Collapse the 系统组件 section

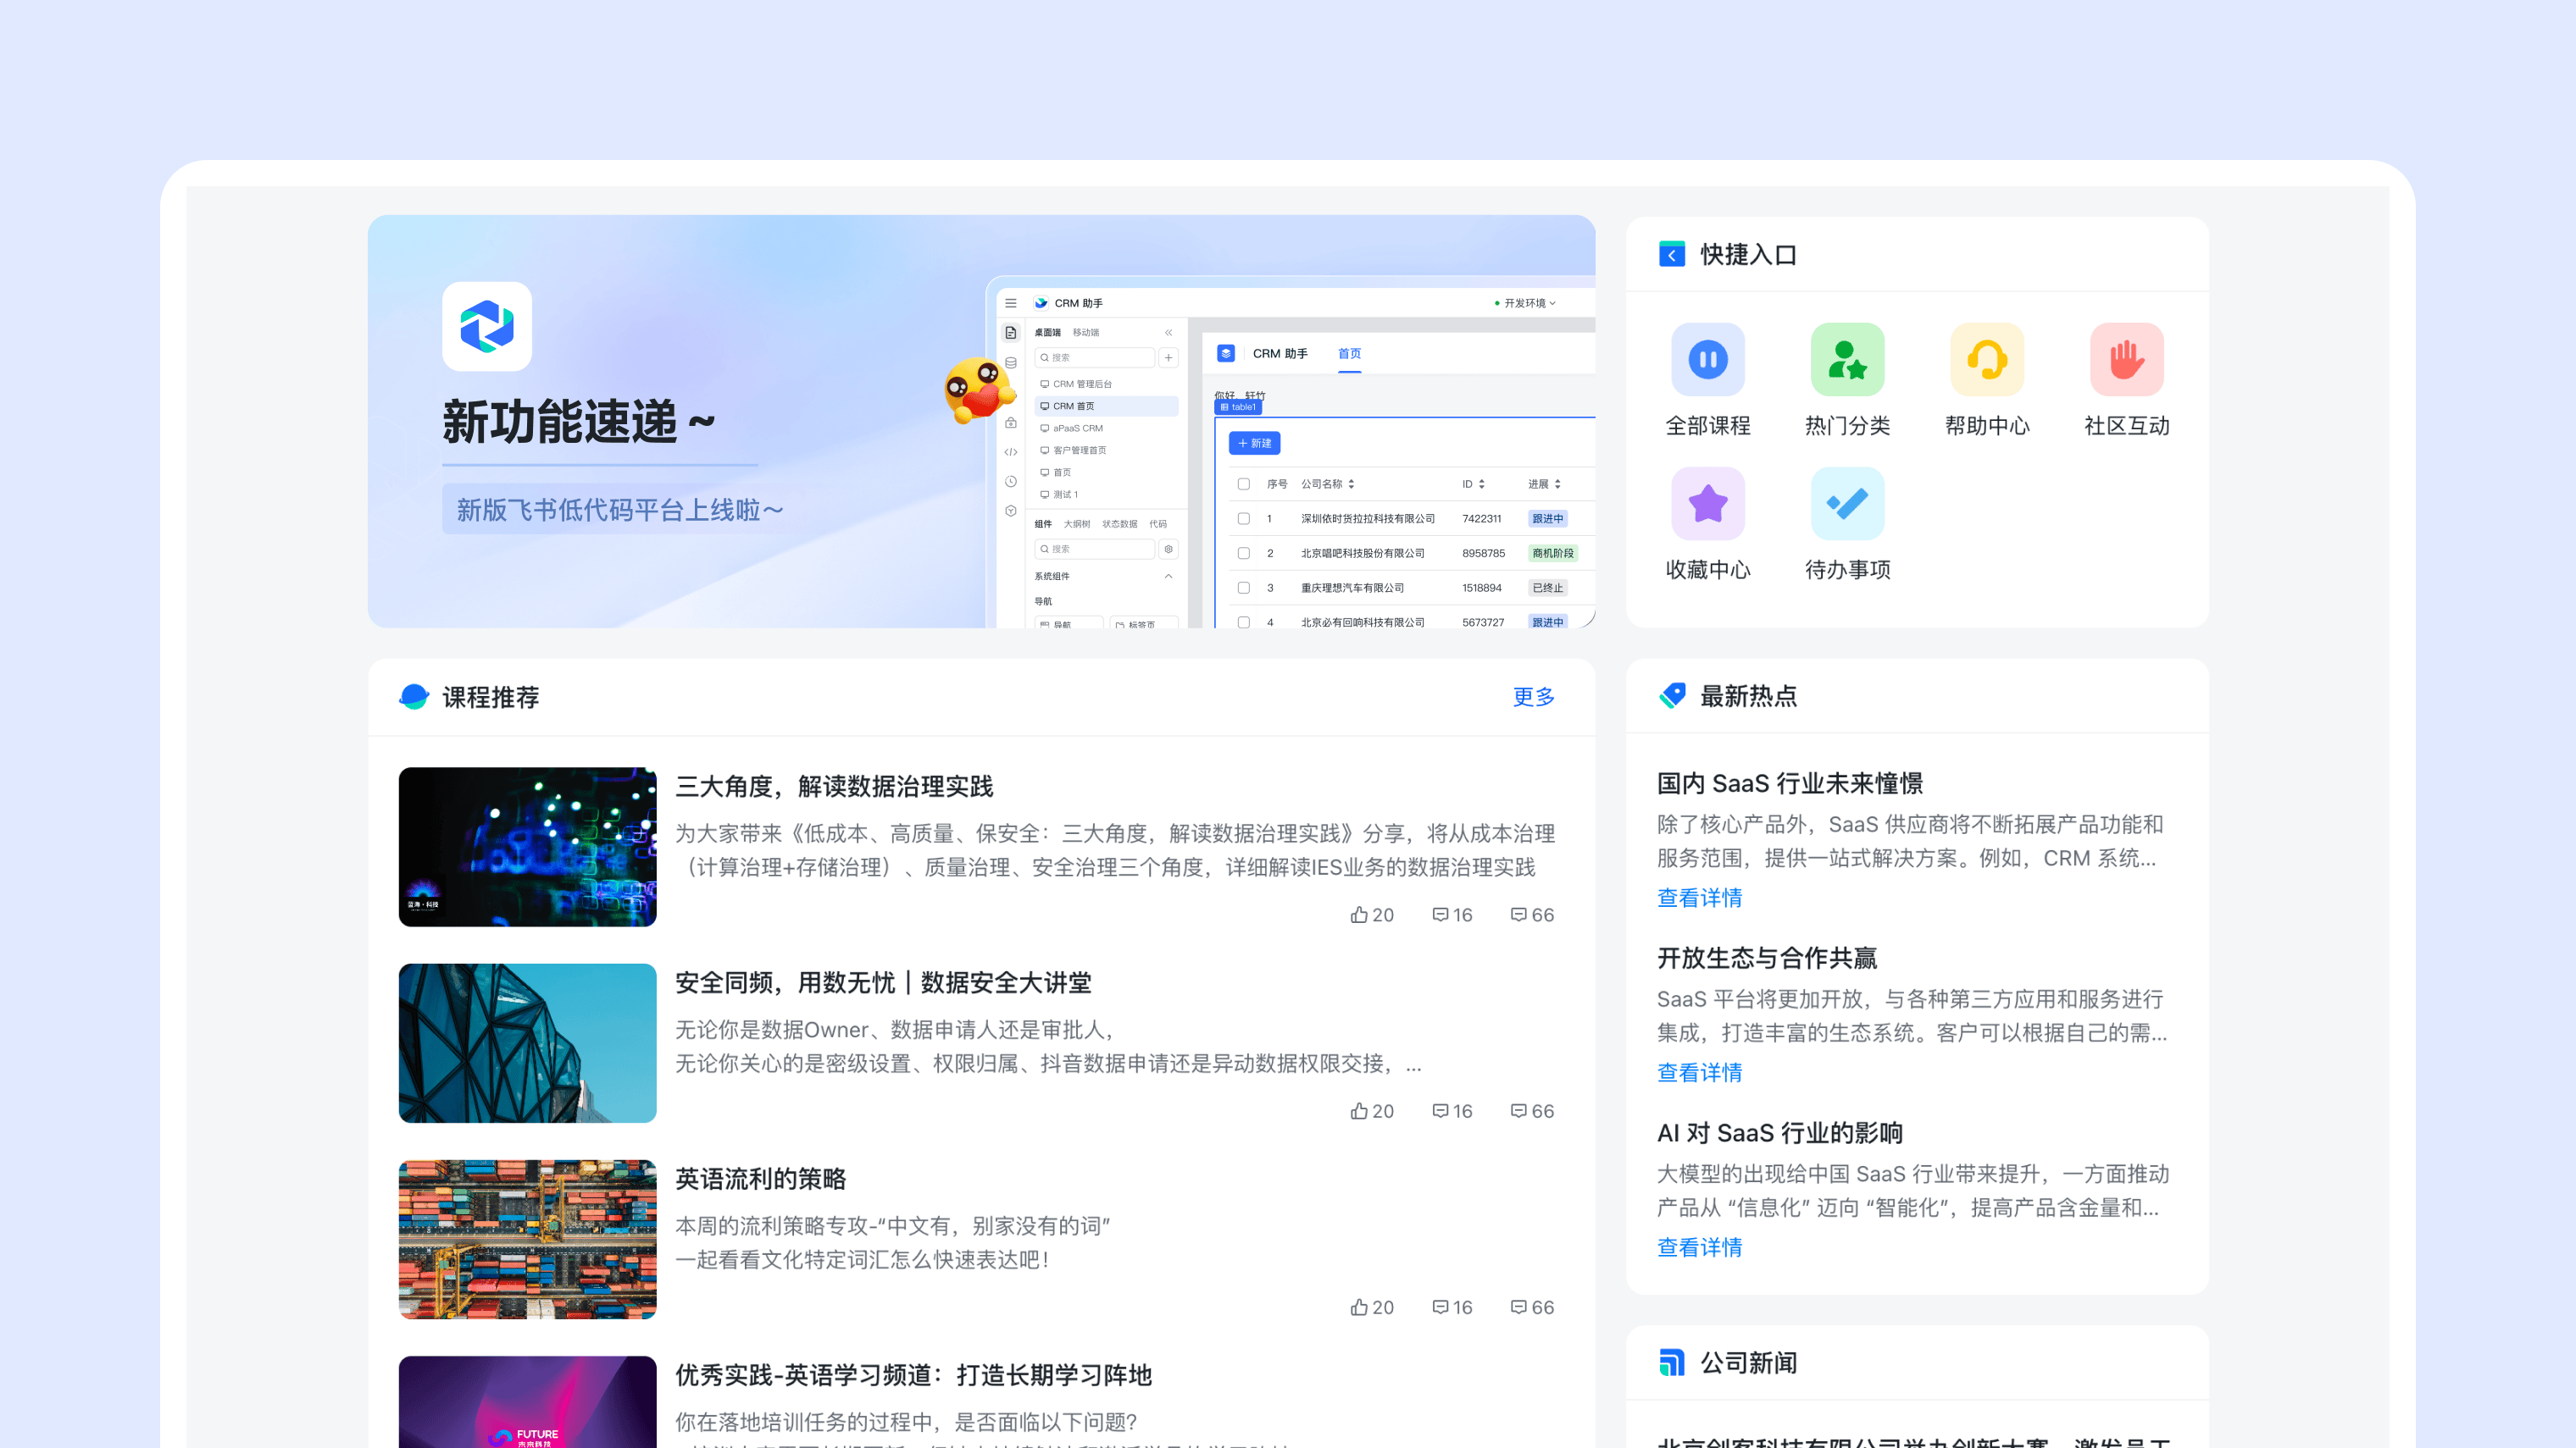click(x=1168, y=577)
